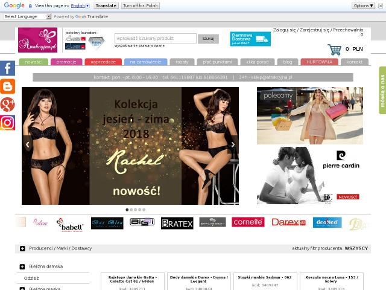Click the Zaloguj się link
Image resolution: width=386 pixels, height=290 pixels.
[284, 30]
